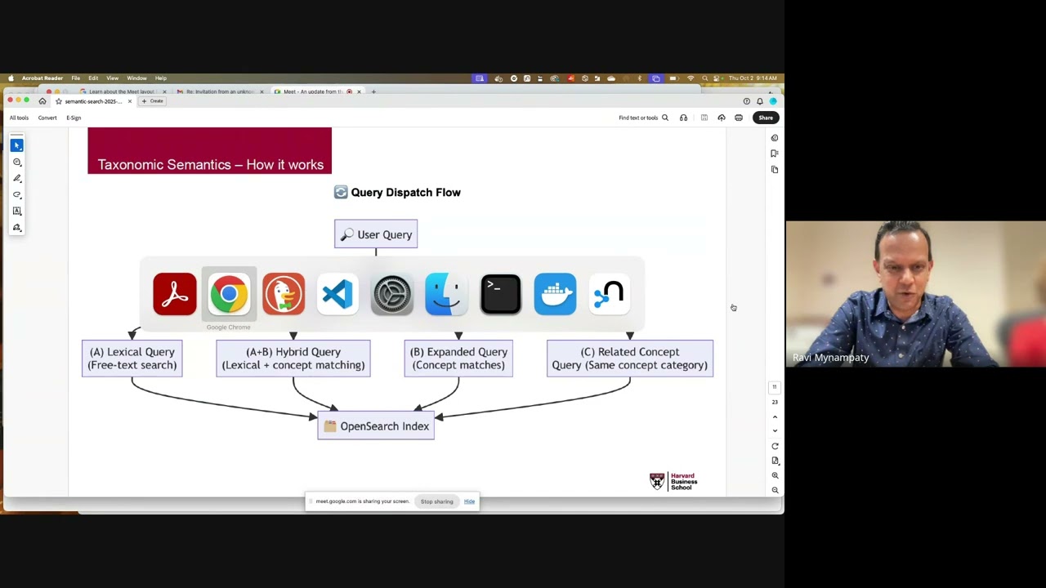The image size is (1046, 588).
Task: Open the File menu
Action: 75,78
